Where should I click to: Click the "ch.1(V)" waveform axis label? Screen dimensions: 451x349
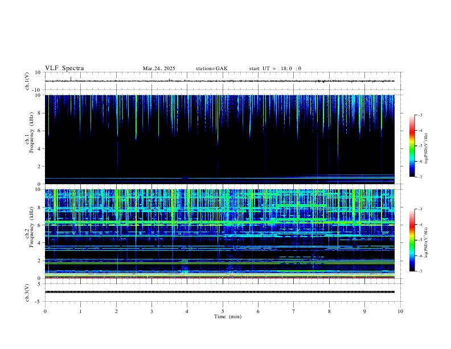click(x=27, y=81)
